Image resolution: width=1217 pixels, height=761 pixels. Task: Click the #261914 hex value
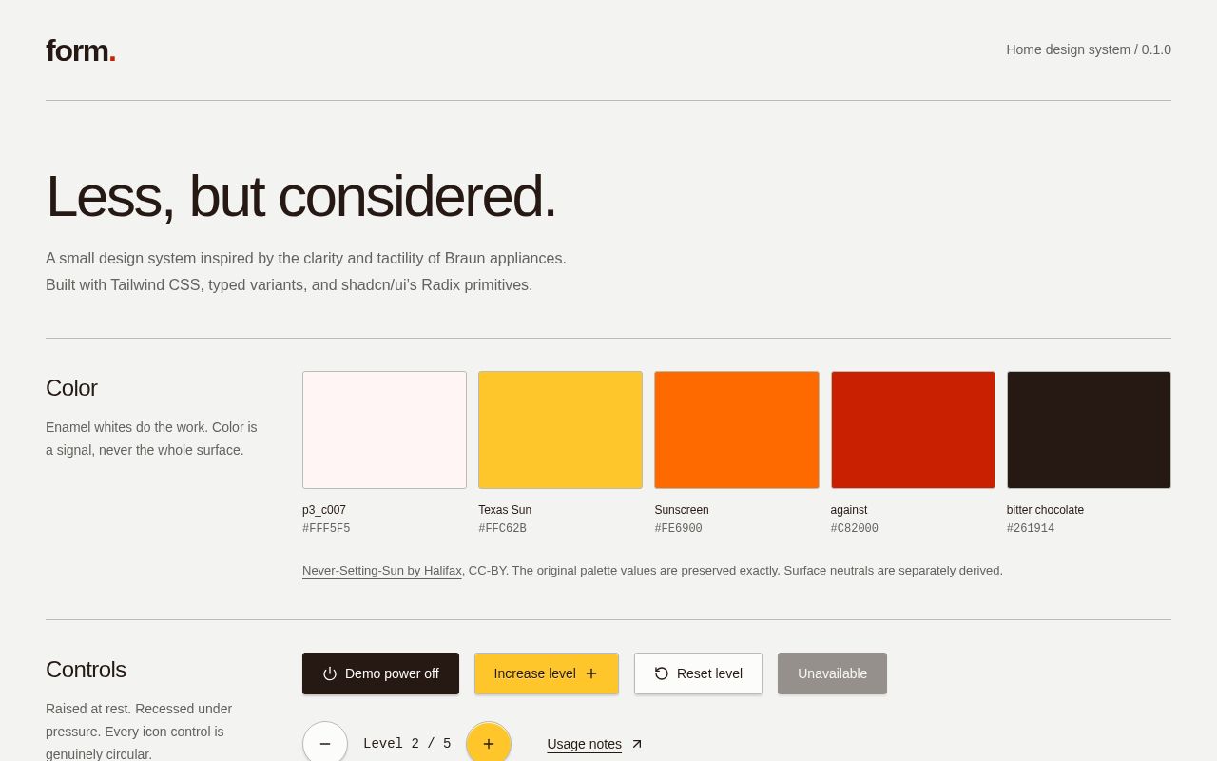[1031, 529]
